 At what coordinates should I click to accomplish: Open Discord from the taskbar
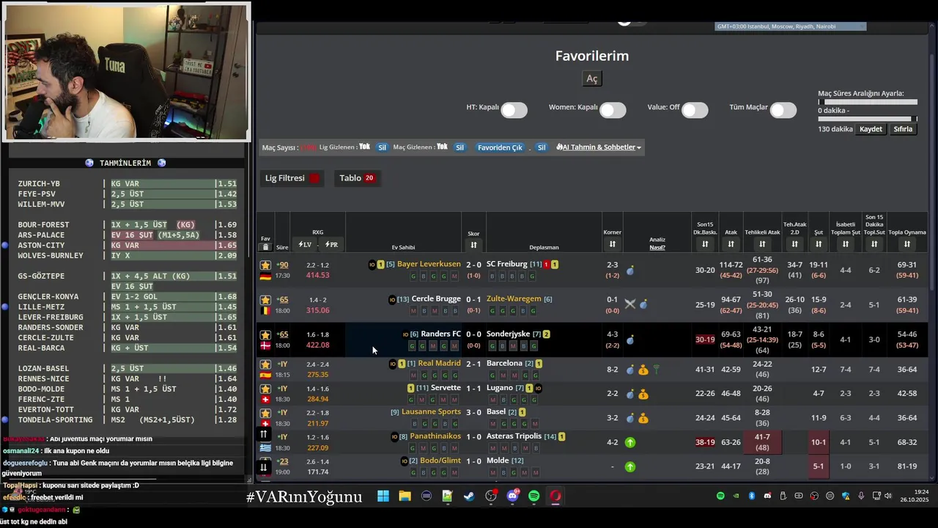coord(512,496)
